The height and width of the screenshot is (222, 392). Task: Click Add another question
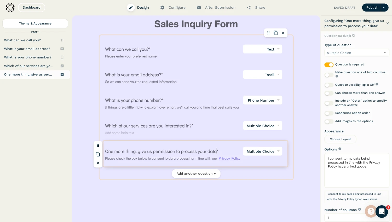(x=196, y=173)
